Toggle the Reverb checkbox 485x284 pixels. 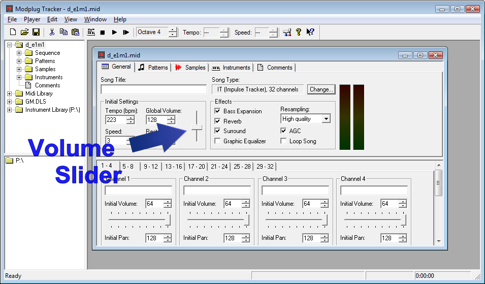point(217,121)
